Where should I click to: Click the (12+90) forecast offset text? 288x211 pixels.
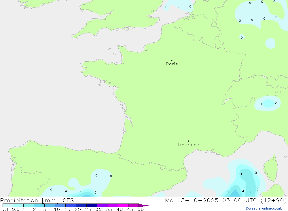pos(274,200)
